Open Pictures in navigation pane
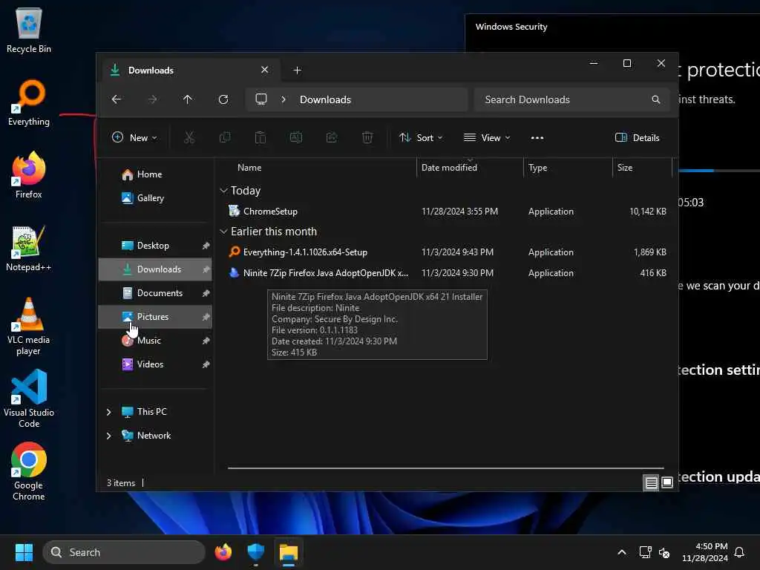This screenshot has width=760, height=570. (155, 317)
